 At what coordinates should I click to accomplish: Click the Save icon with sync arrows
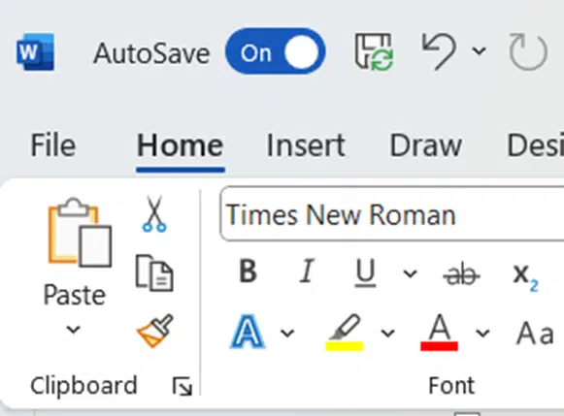(374, 51)
